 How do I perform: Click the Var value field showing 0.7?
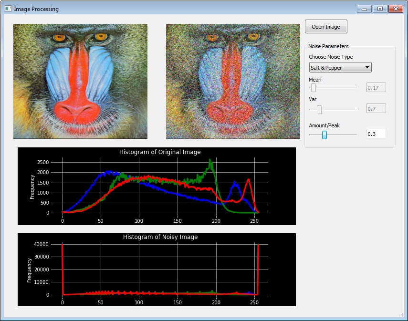coord(376,108)
